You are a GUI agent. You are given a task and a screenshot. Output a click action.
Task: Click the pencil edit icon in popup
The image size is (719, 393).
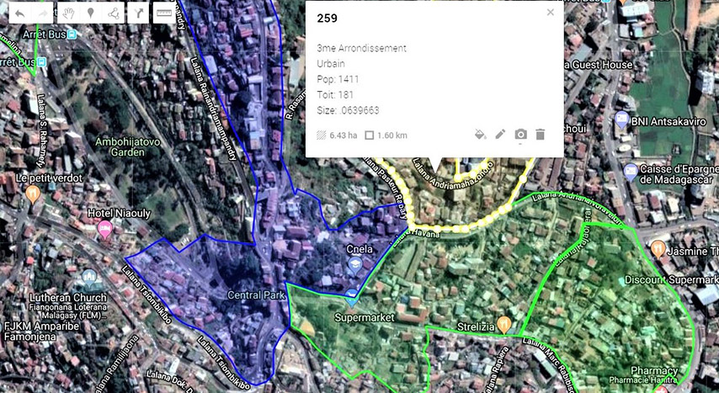(x=500, y=135)
